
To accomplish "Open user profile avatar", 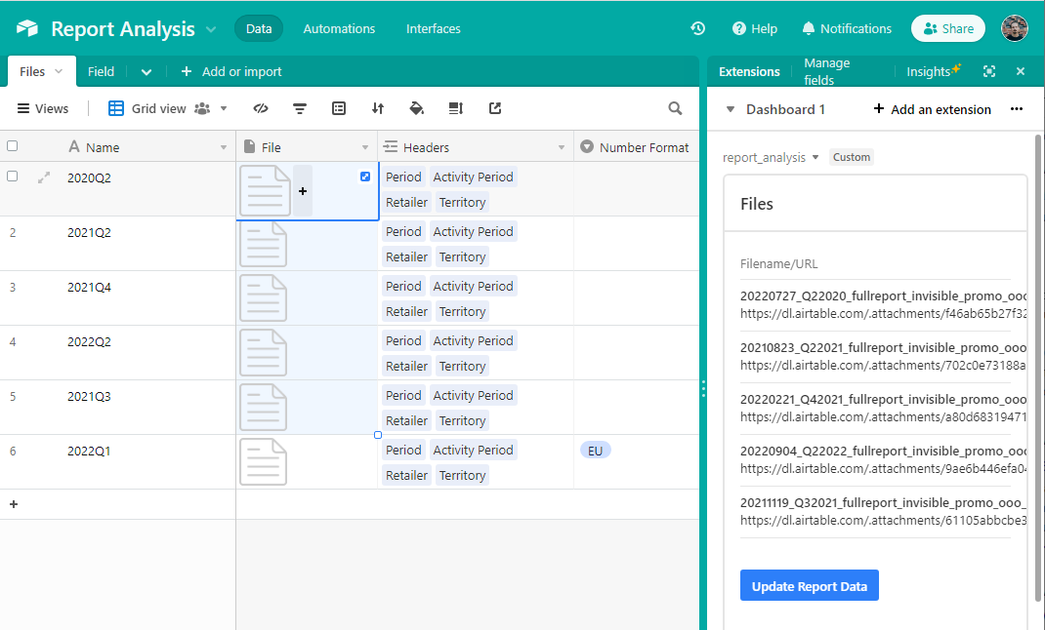I will (1015, 28).
